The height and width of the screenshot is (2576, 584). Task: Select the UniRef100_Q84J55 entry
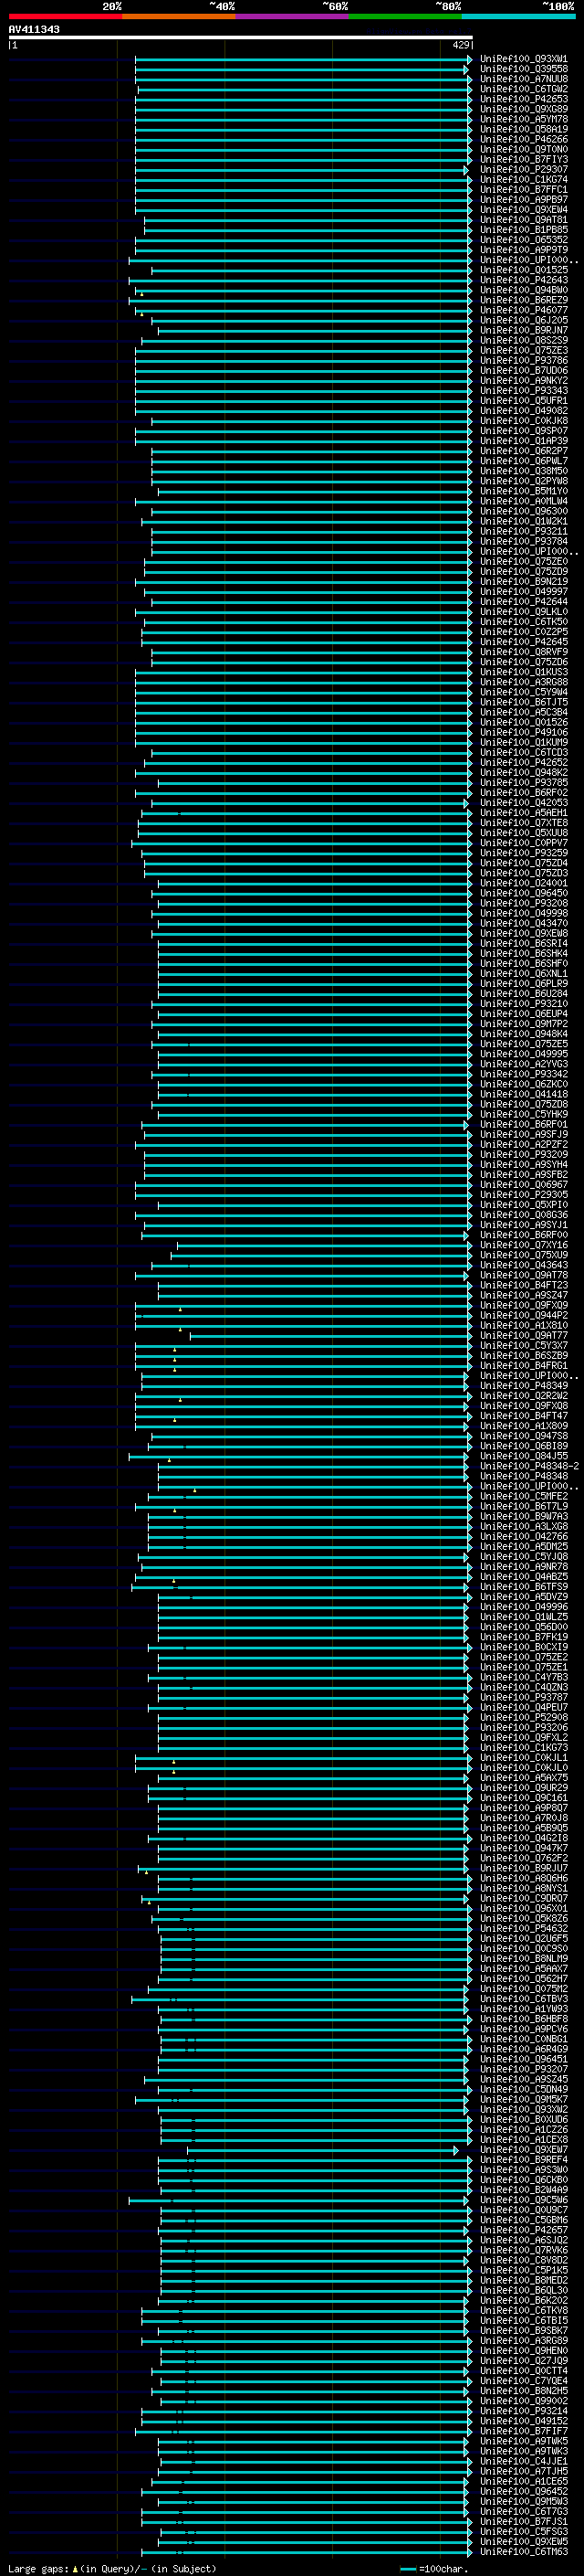pyautogui.click(x=524, y=1456)
